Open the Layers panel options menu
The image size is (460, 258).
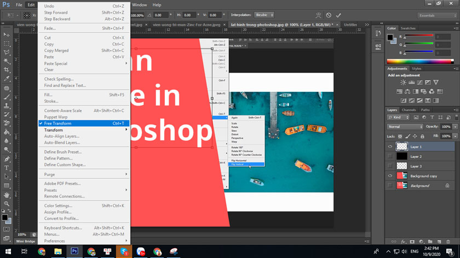[456, 110]
